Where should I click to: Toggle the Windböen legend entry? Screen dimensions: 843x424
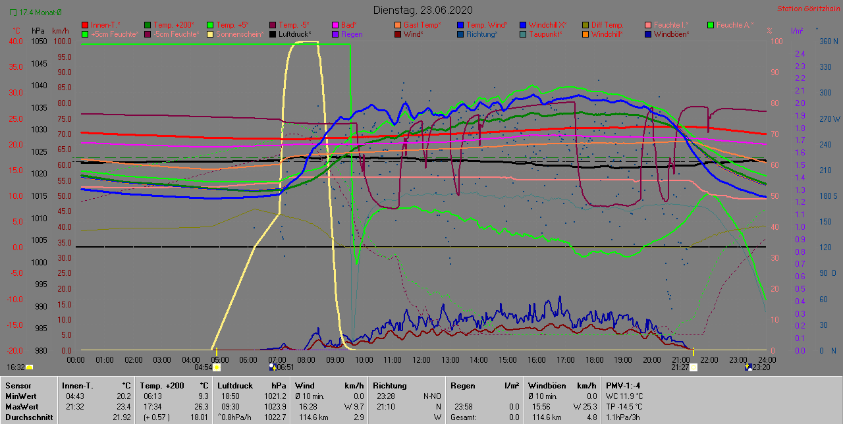[x=667, y=34]
